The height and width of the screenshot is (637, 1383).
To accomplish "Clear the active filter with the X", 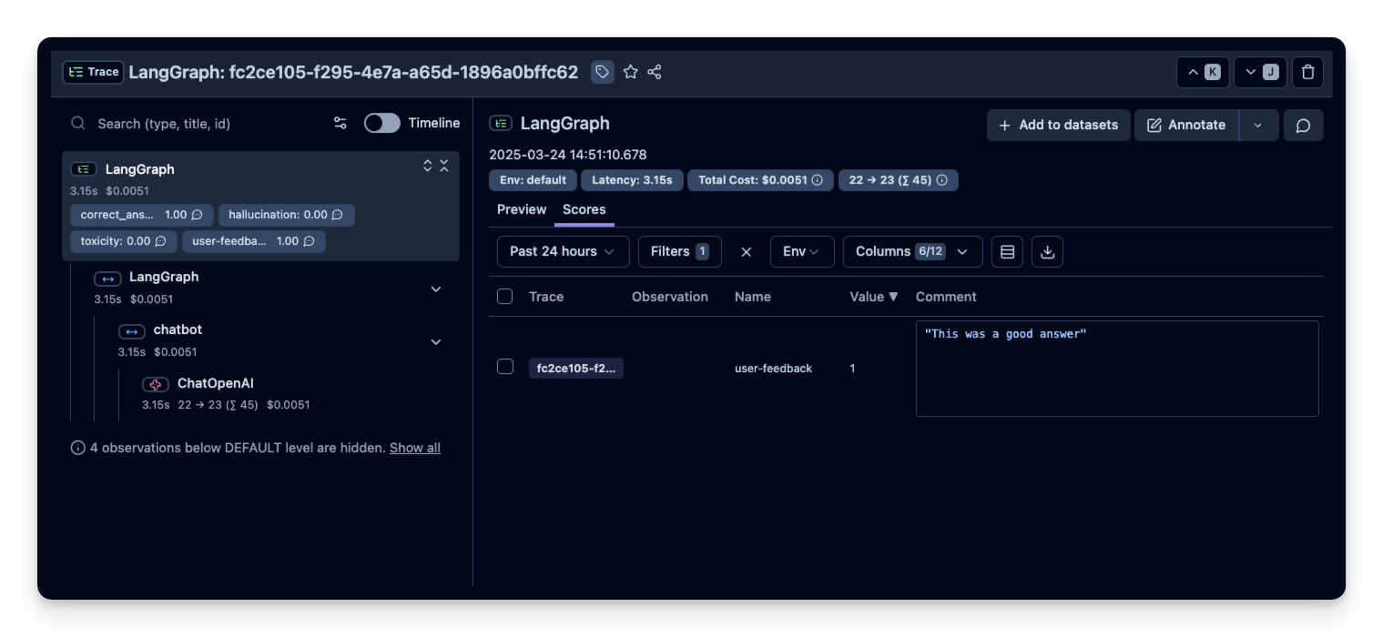I will click(746, 251).
